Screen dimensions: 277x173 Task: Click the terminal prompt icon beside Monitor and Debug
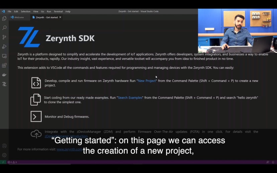(36, 116)
